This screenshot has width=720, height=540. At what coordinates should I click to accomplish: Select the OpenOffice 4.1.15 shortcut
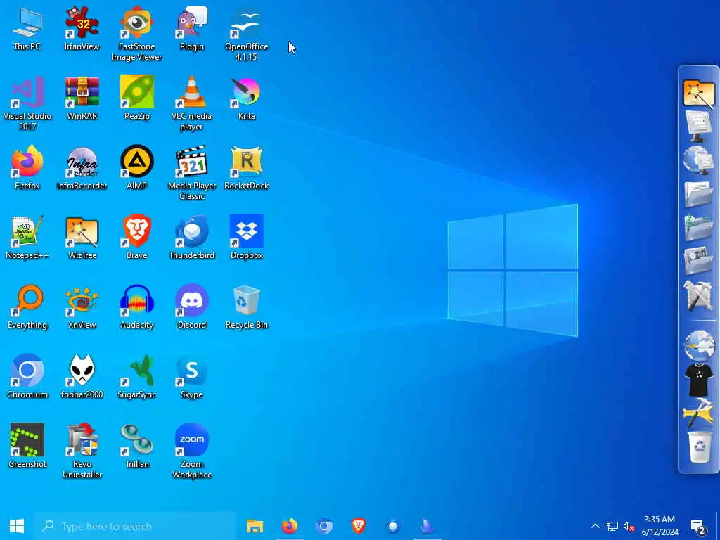(x=247, y=34)
